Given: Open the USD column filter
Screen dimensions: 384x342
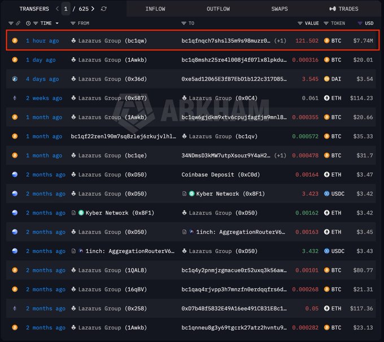Looking at the screenshot, I should (360, 23).
